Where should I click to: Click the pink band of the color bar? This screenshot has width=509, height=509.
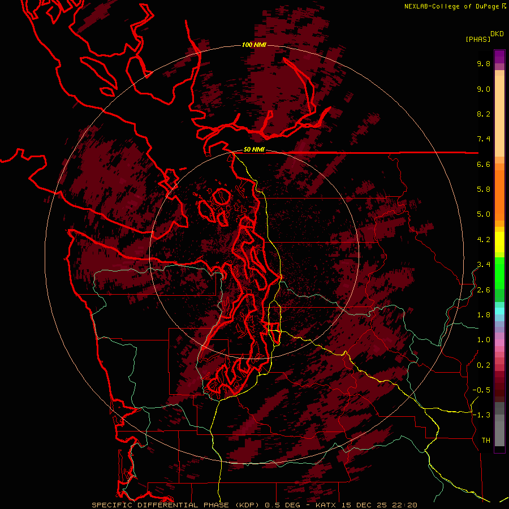pyautogui.click(x=499, y=343)
